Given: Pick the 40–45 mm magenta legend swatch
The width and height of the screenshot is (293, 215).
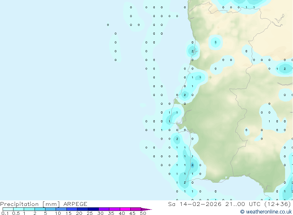Looking at the screenshot, I should pos(125,209).
